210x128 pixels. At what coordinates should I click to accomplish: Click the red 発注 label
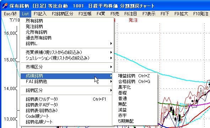coord(133,20)
